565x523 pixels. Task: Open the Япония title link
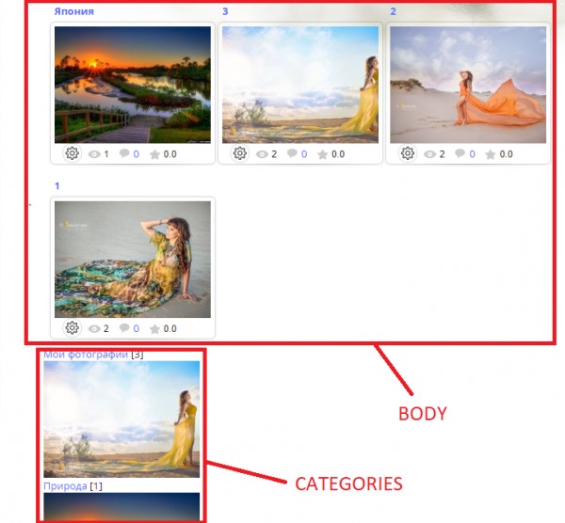click(73, 11)
